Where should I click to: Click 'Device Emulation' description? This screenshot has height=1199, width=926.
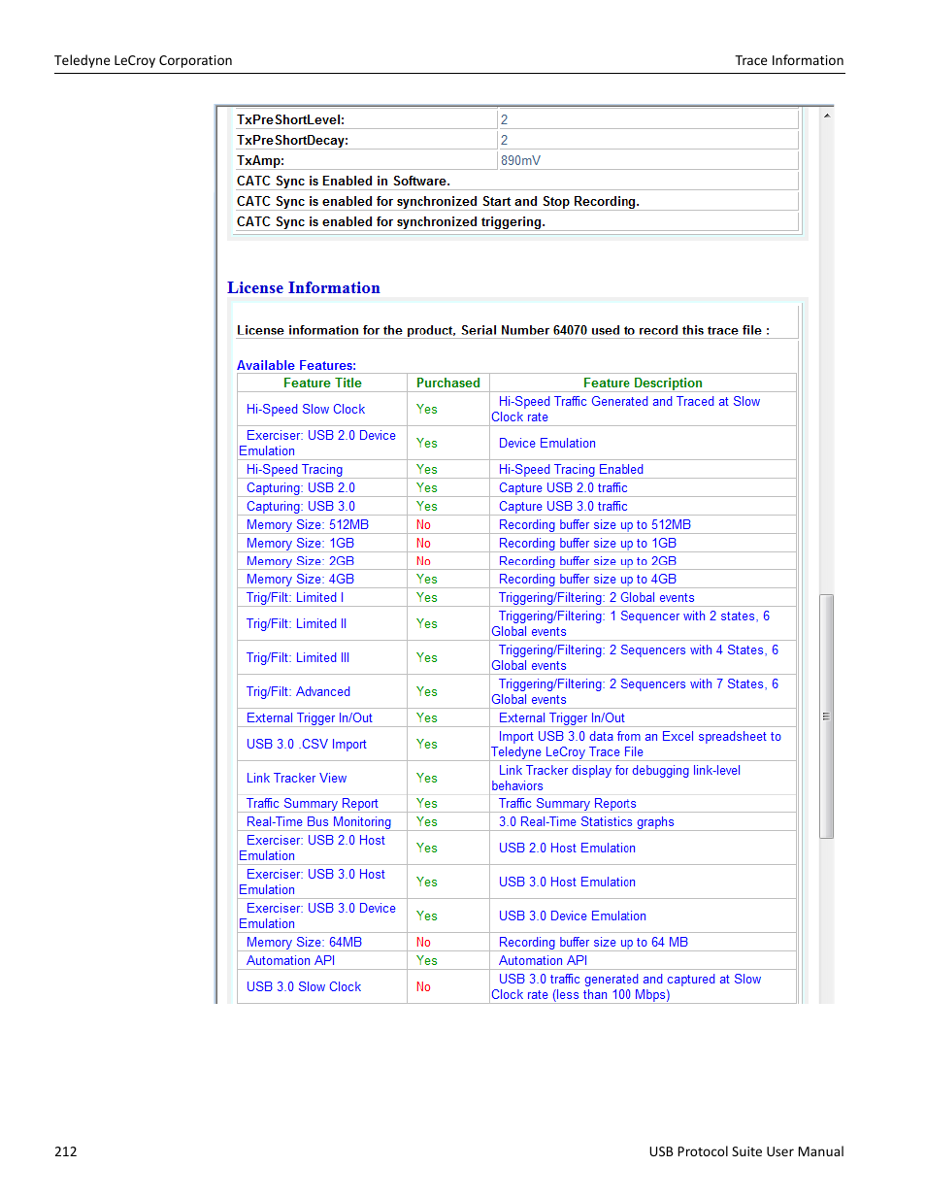(x=547, y=444)
